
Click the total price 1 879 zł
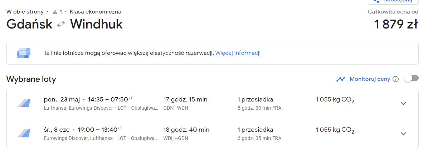click(x=396, y=25)
